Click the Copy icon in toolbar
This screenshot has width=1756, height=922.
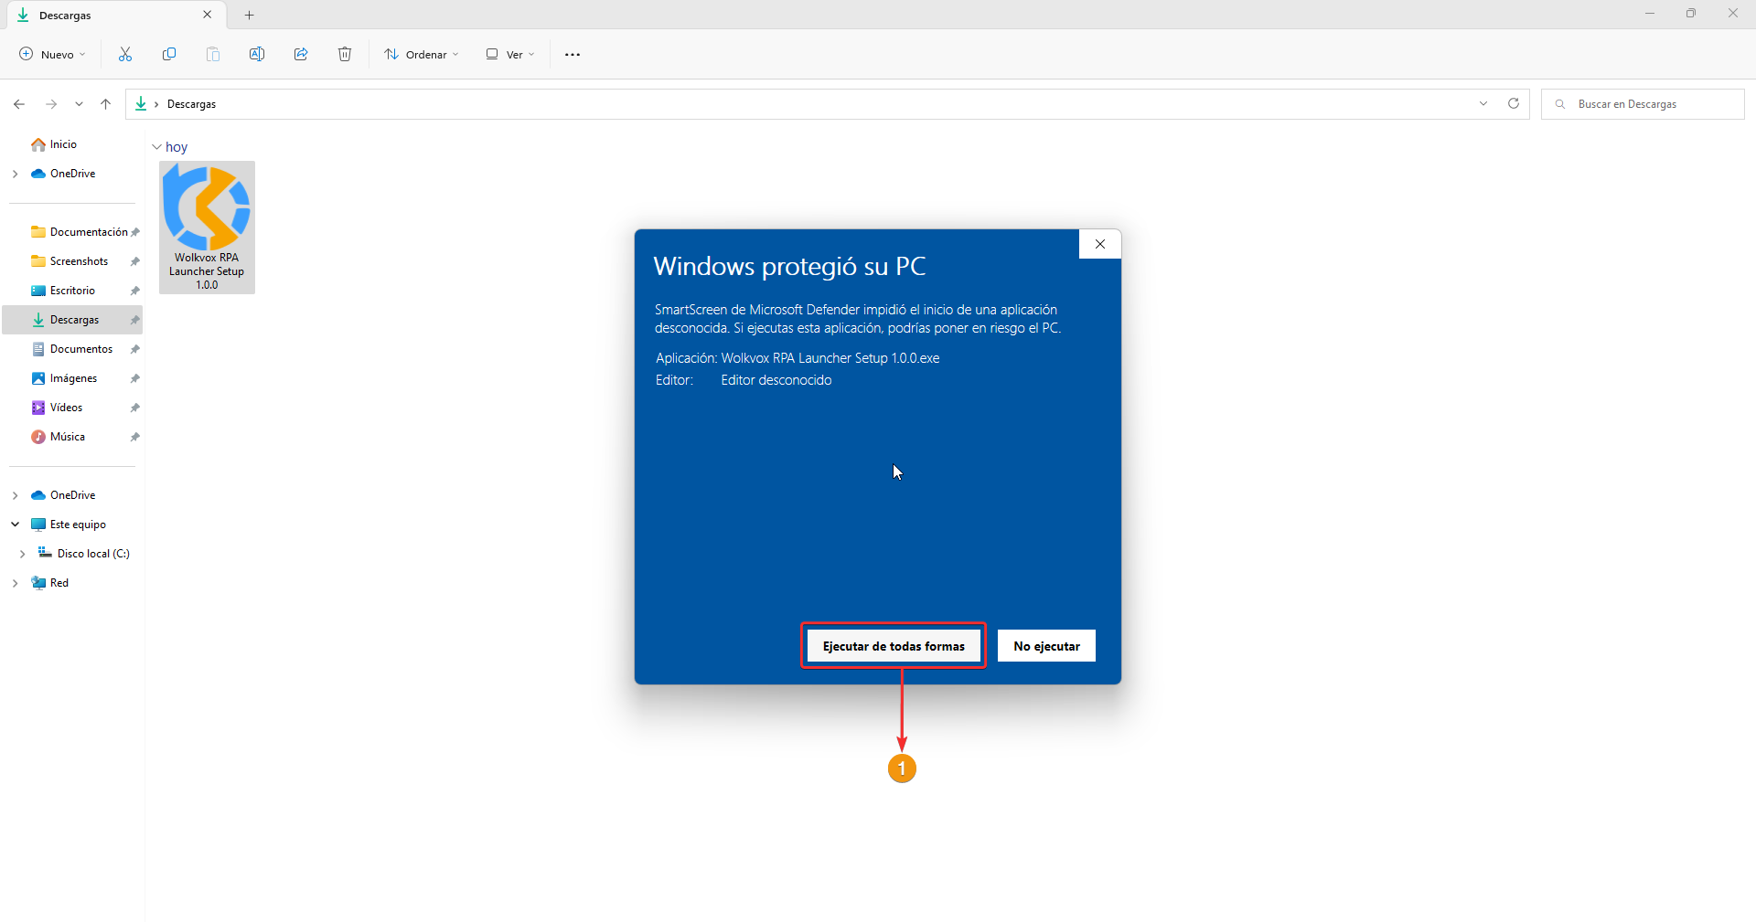click(169, 54)
